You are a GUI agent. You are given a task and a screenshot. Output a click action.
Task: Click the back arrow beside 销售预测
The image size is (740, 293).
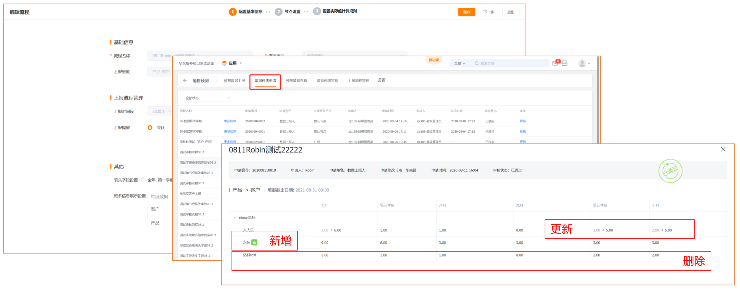[x=185, y=80]
